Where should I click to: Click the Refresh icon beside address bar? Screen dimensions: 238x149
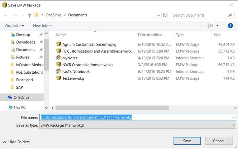(165, 15)
